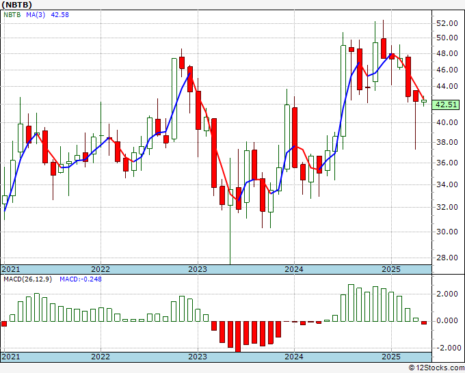Image resolution: width=465 pixels, height=373 pixels.
Task: Click the 48.00 price axis label
Action: tap(447, 53)
